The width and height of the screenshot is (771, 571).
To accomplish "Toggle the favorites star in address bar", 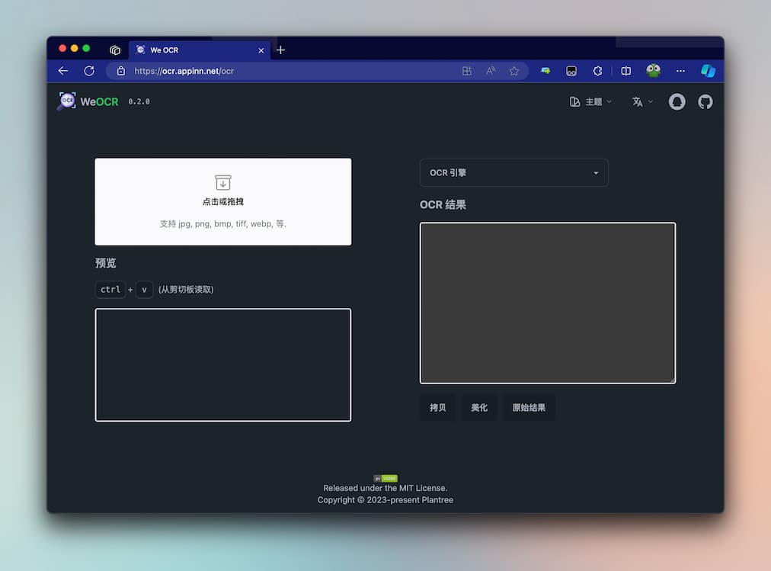I will click(514, 70).
